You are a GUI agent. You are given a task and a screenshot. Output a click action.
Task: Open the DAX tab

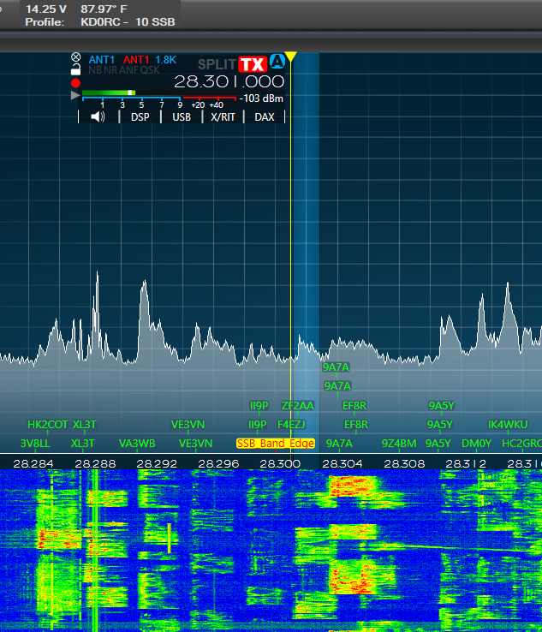pyautogui.click(x=265, y=116)
